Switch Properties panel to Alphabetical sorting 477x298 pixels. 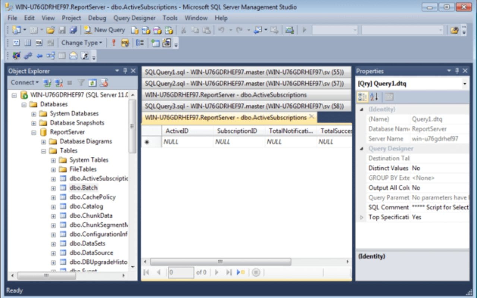click(375, 96)
